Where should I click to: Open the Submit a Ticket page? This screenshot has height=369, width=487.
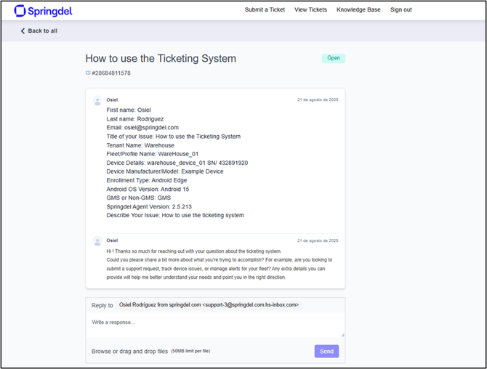coord(265,9)
